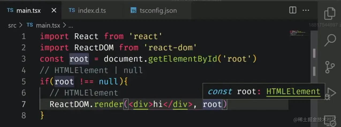Click the TS icon on main.tsx tab

pos(10,10)
